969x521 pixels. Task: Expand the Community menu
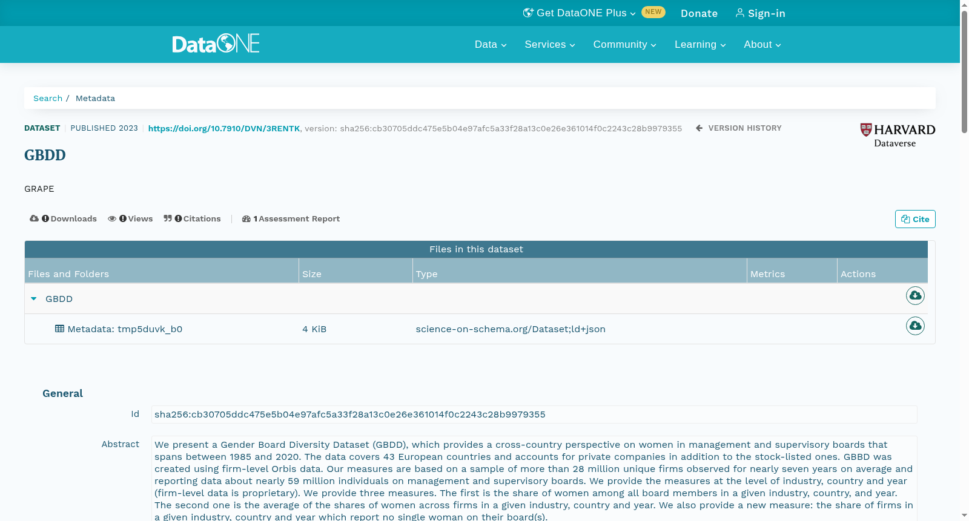click(x=624, y=44)
